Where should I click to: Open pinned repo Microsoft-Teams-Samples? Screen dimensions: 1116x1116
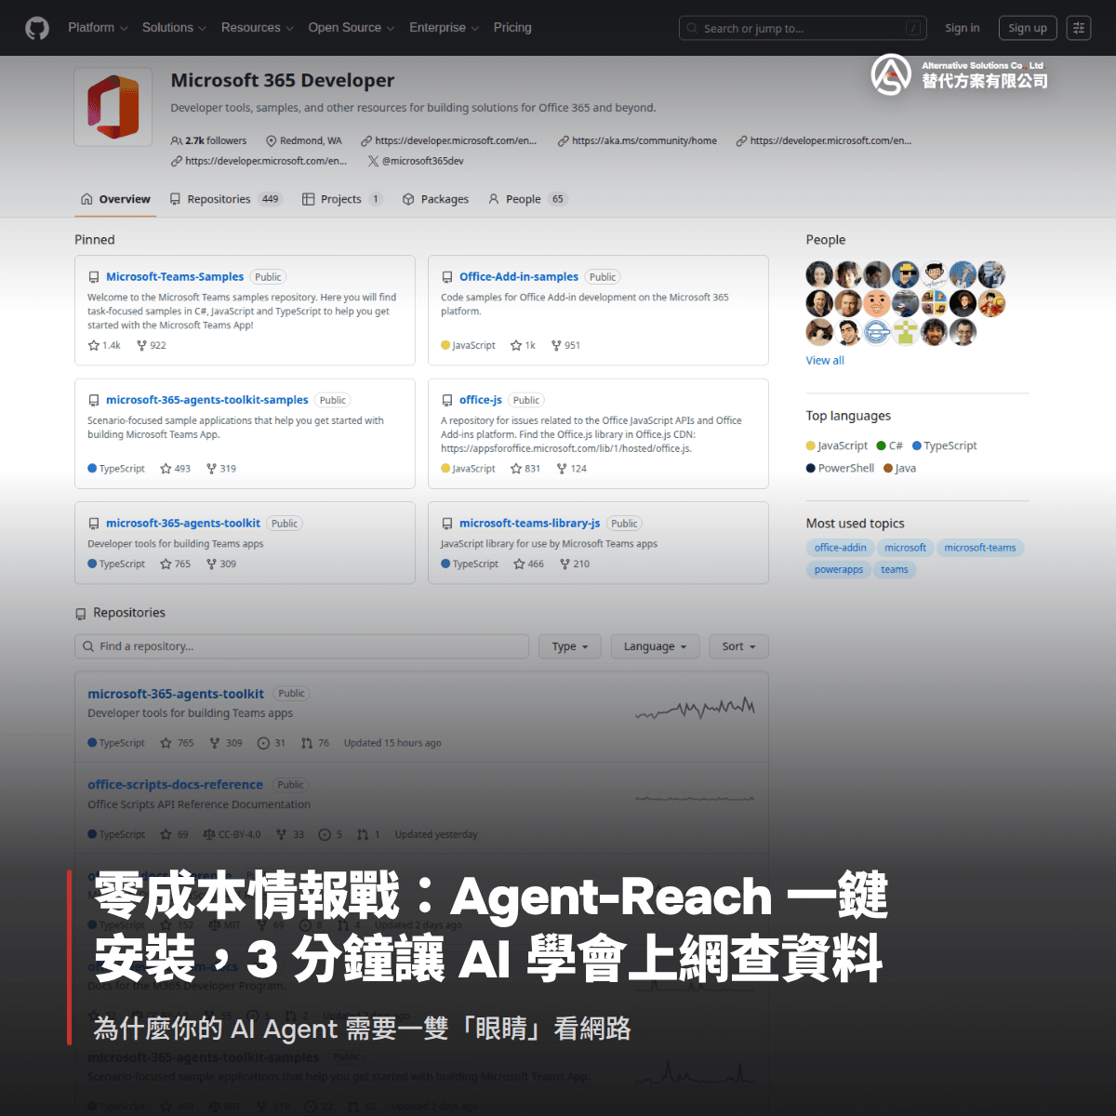click(x=175, y=277)
